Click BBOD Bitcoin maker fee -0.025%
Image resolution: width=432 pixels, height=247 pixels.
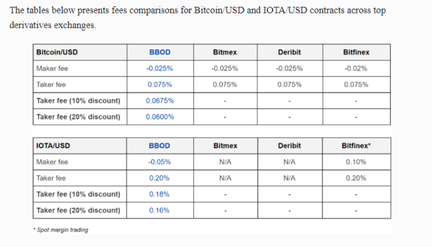tap(160, 68)
